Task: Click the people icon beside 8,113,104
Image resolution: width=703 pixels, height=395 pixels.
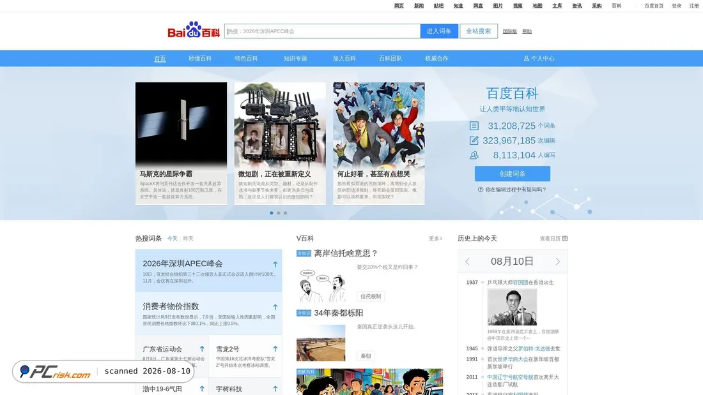Action: pos(474,155)
